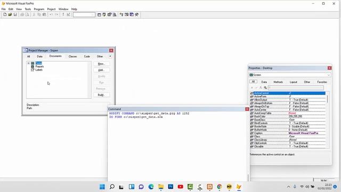Click the Build... button in Project Manager
This screenshot has width=341, height=192.
pos(101,95)
